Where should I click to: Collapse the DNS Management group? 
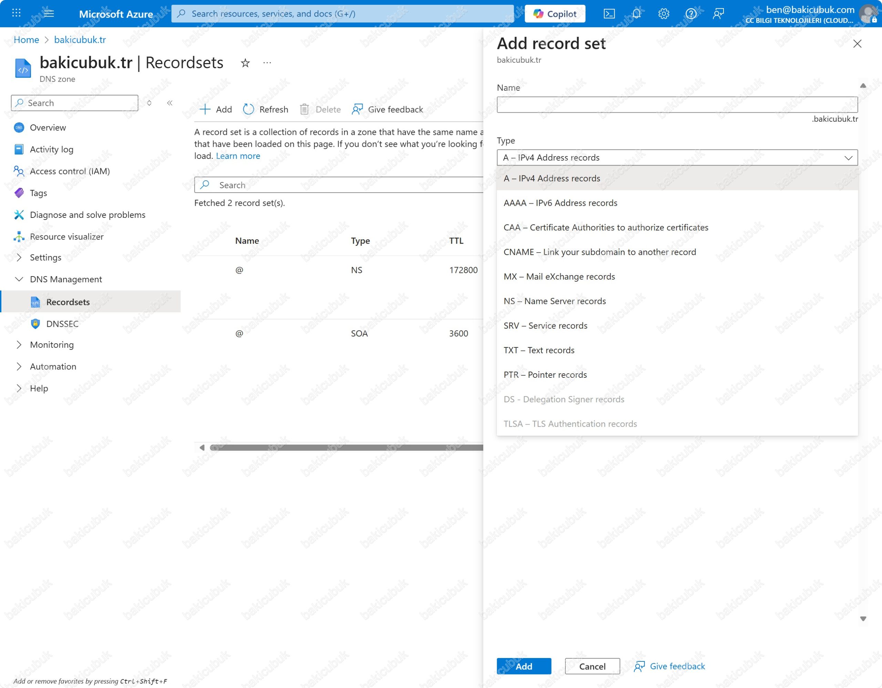[19, 279]
